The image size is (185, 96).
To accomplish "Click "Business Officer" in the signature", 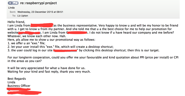I will point(19,86).
